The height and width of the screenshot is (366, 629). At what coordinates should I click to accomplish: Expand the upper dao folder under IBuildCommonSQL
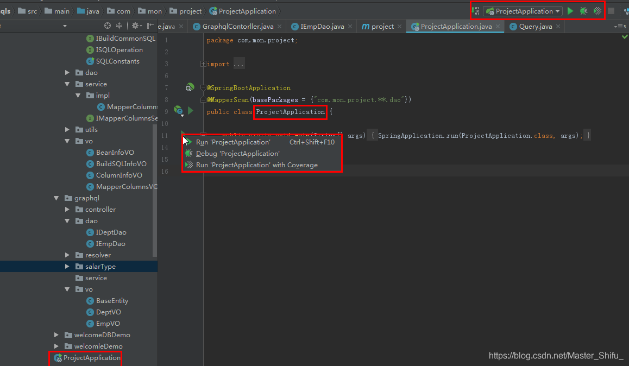pos(67,73)
